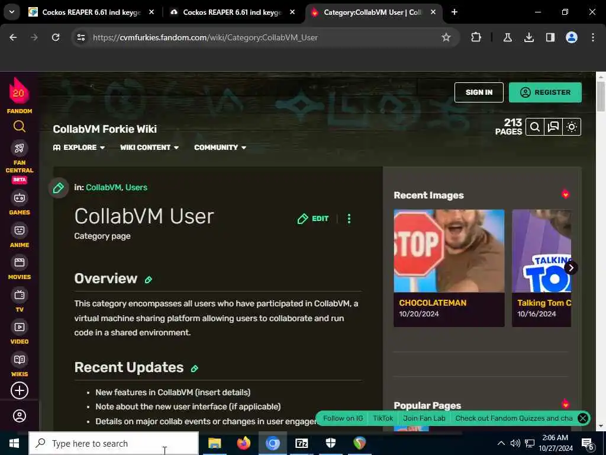The width and height of the screenshot is (606, 455).
Task: Open the Users category link
Action: (136, 187)
